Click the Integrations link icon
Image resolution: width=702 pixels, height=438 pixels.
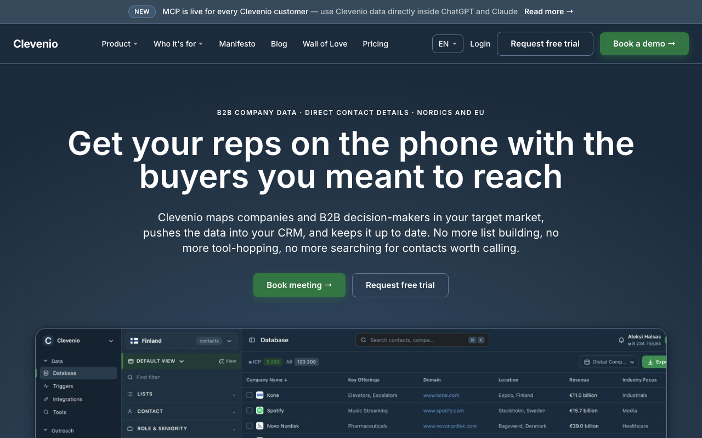coord(46,399)
